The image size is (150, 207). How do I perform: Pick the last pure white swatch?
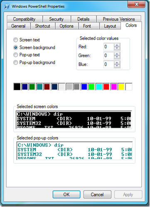[129, 87]
